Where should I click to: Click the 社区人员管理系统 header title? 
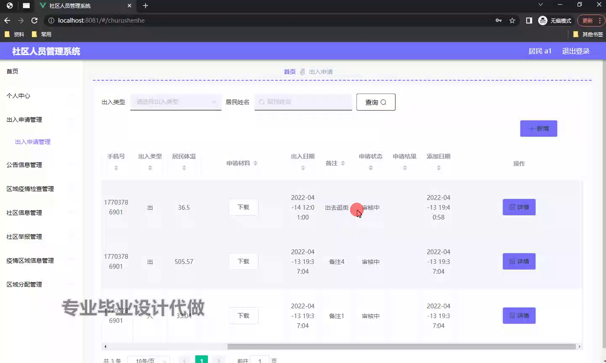(46, 51)
